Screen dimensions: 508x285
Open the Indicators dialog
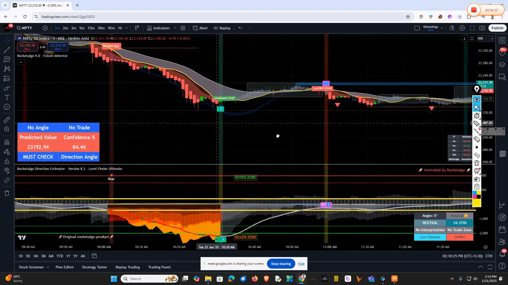158,28
